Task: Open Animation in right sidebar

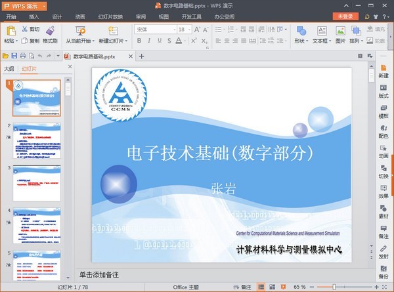Action: coord(383,152)
